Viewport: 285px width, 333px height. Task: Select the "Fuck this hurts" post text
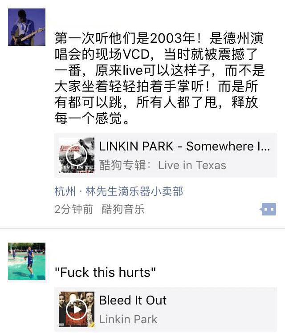coord(105,272)
